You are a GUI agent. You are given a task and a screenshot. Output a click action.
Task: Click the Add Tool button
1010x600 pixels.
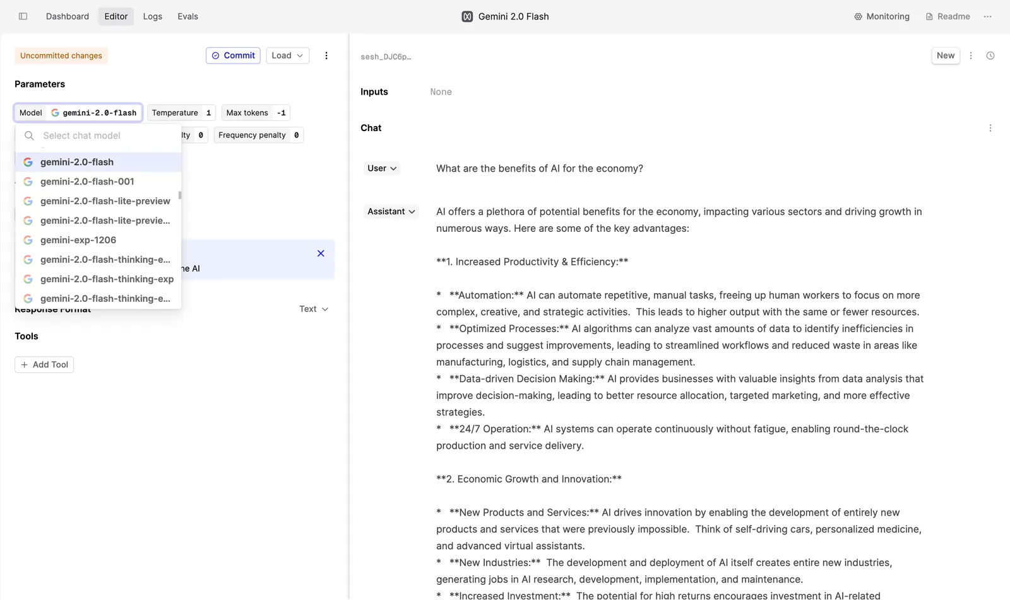click(x=44, y=365)
